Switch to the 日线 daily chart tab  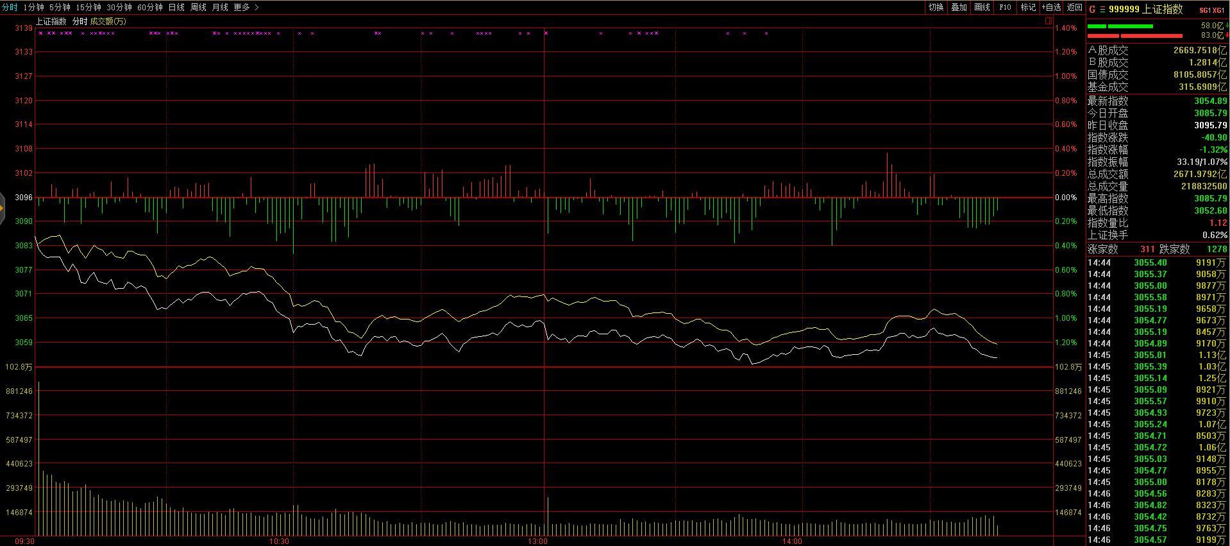pos(176,7)
